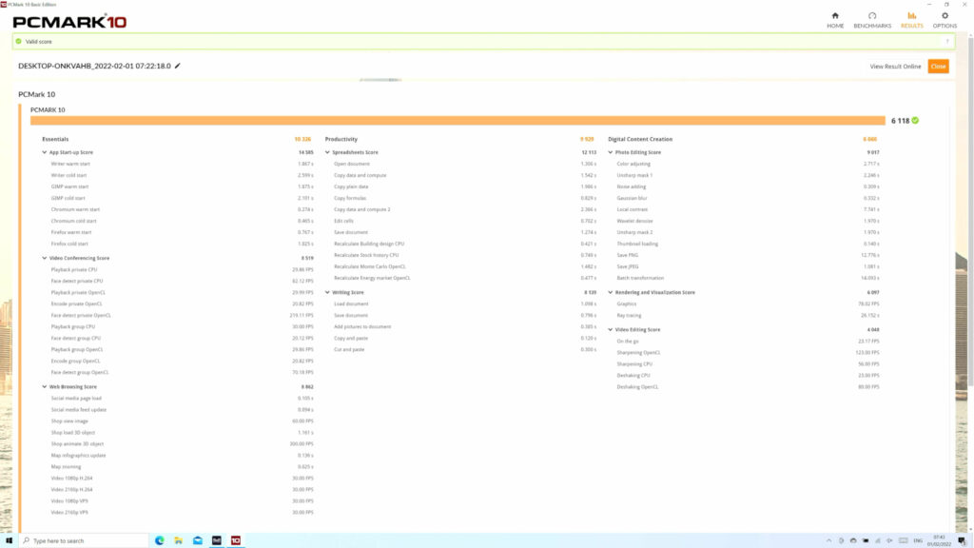Open the notification center icon
974x548 pixels.
(x=962, y=540)
